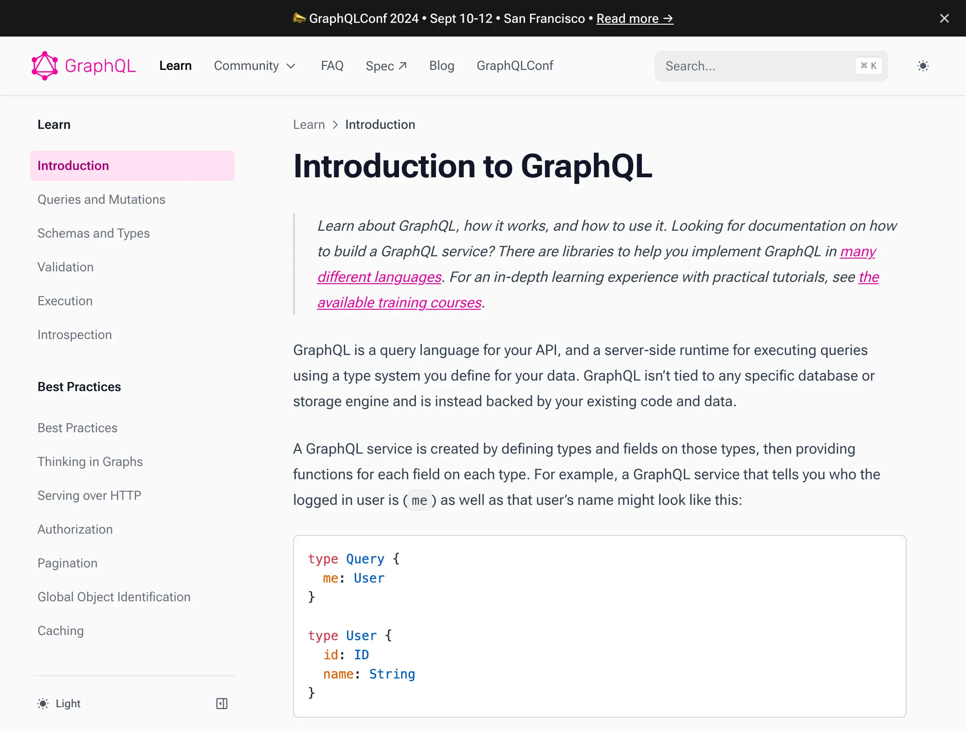The height and width of the screenshot is (731, 966).
Task: Expand the Community dropdown menu
Action: pyautogui.click(x=255, y=66)
